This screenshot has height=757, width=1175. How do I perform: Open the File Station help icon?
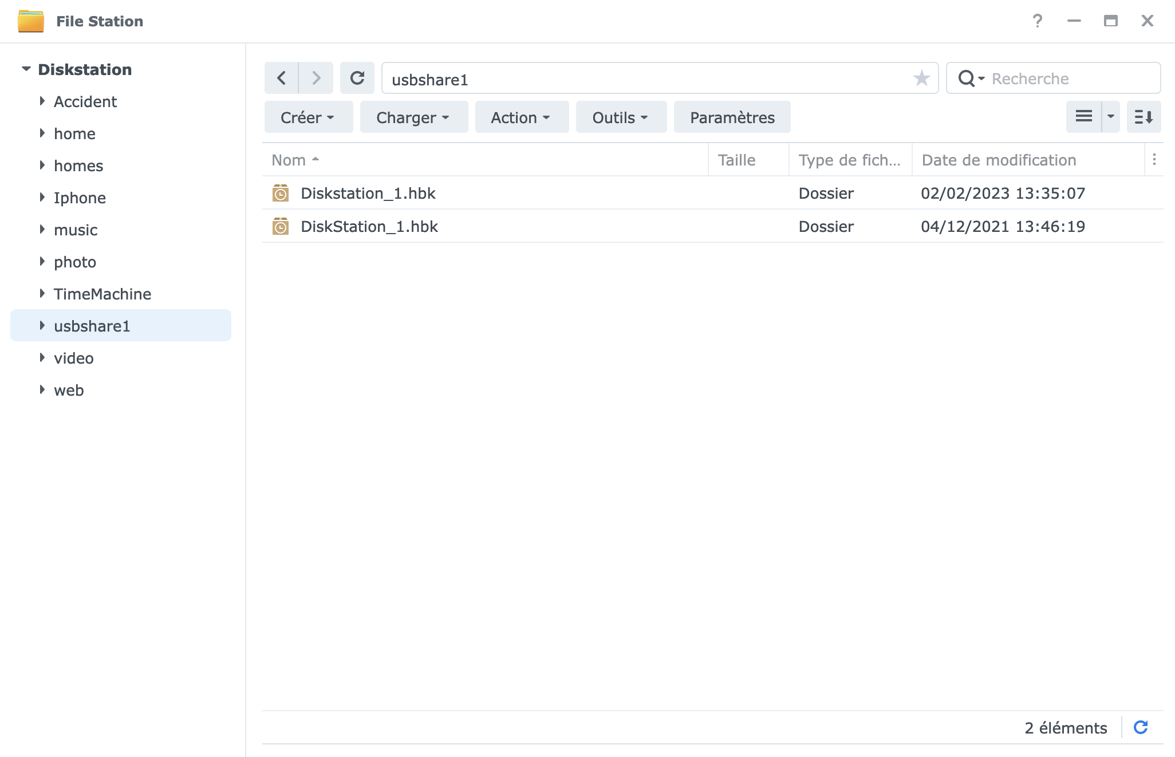click(1037, 21)
